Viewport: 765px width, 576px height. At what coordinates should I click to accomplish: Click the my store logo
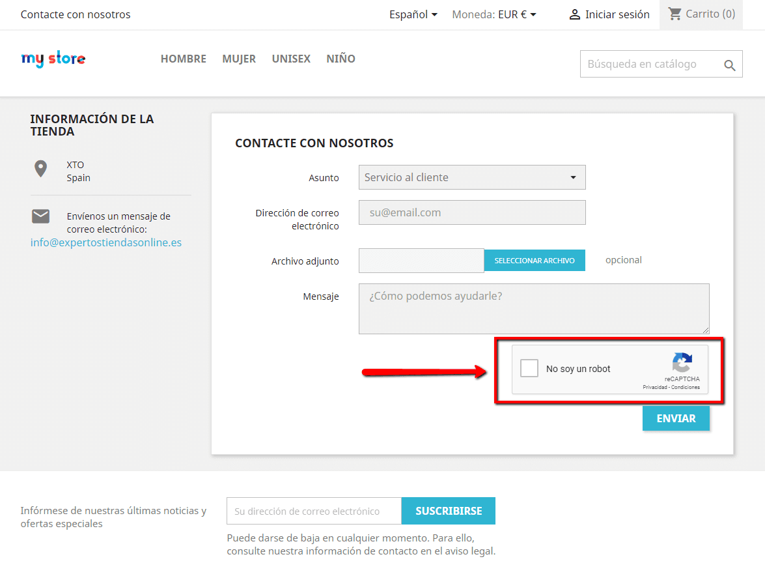coord(53,59)
